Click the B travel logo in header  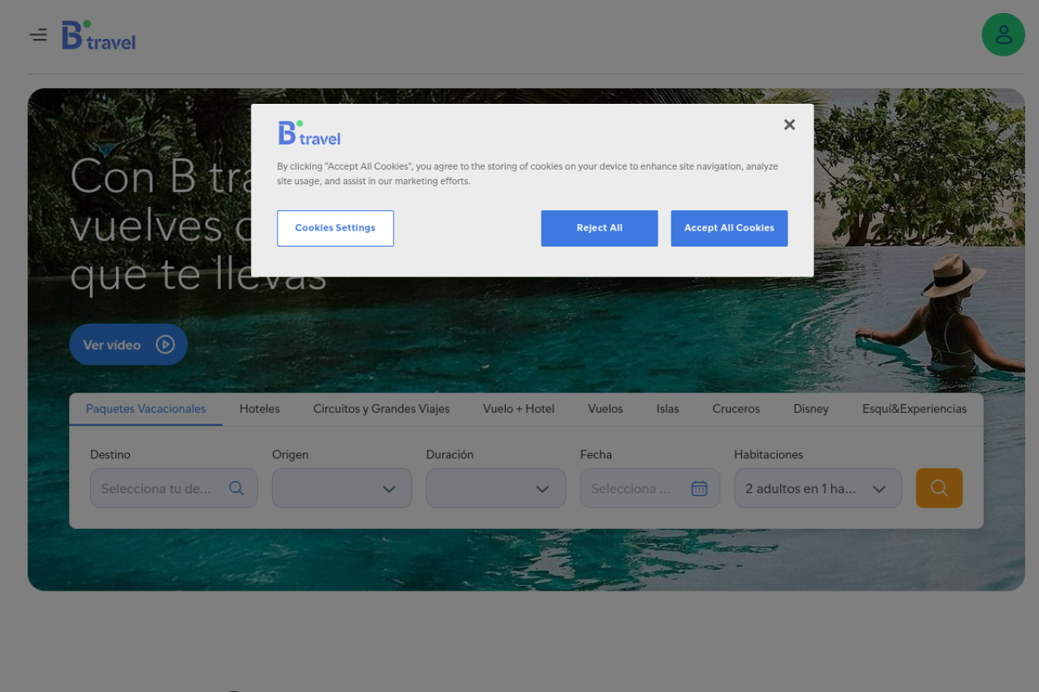click(x=99, y=36)
